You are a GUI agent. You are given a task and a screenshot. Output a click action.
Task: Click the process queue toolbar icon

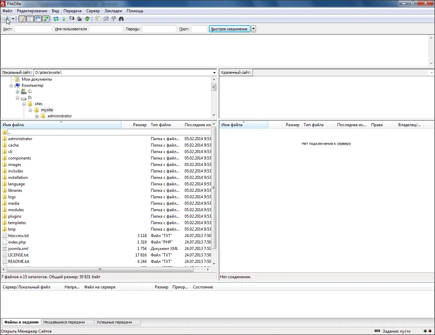coord(64,19)
